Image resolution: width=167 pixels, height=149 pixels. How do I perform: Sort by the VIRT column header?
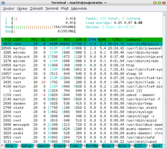coord(53,40)
